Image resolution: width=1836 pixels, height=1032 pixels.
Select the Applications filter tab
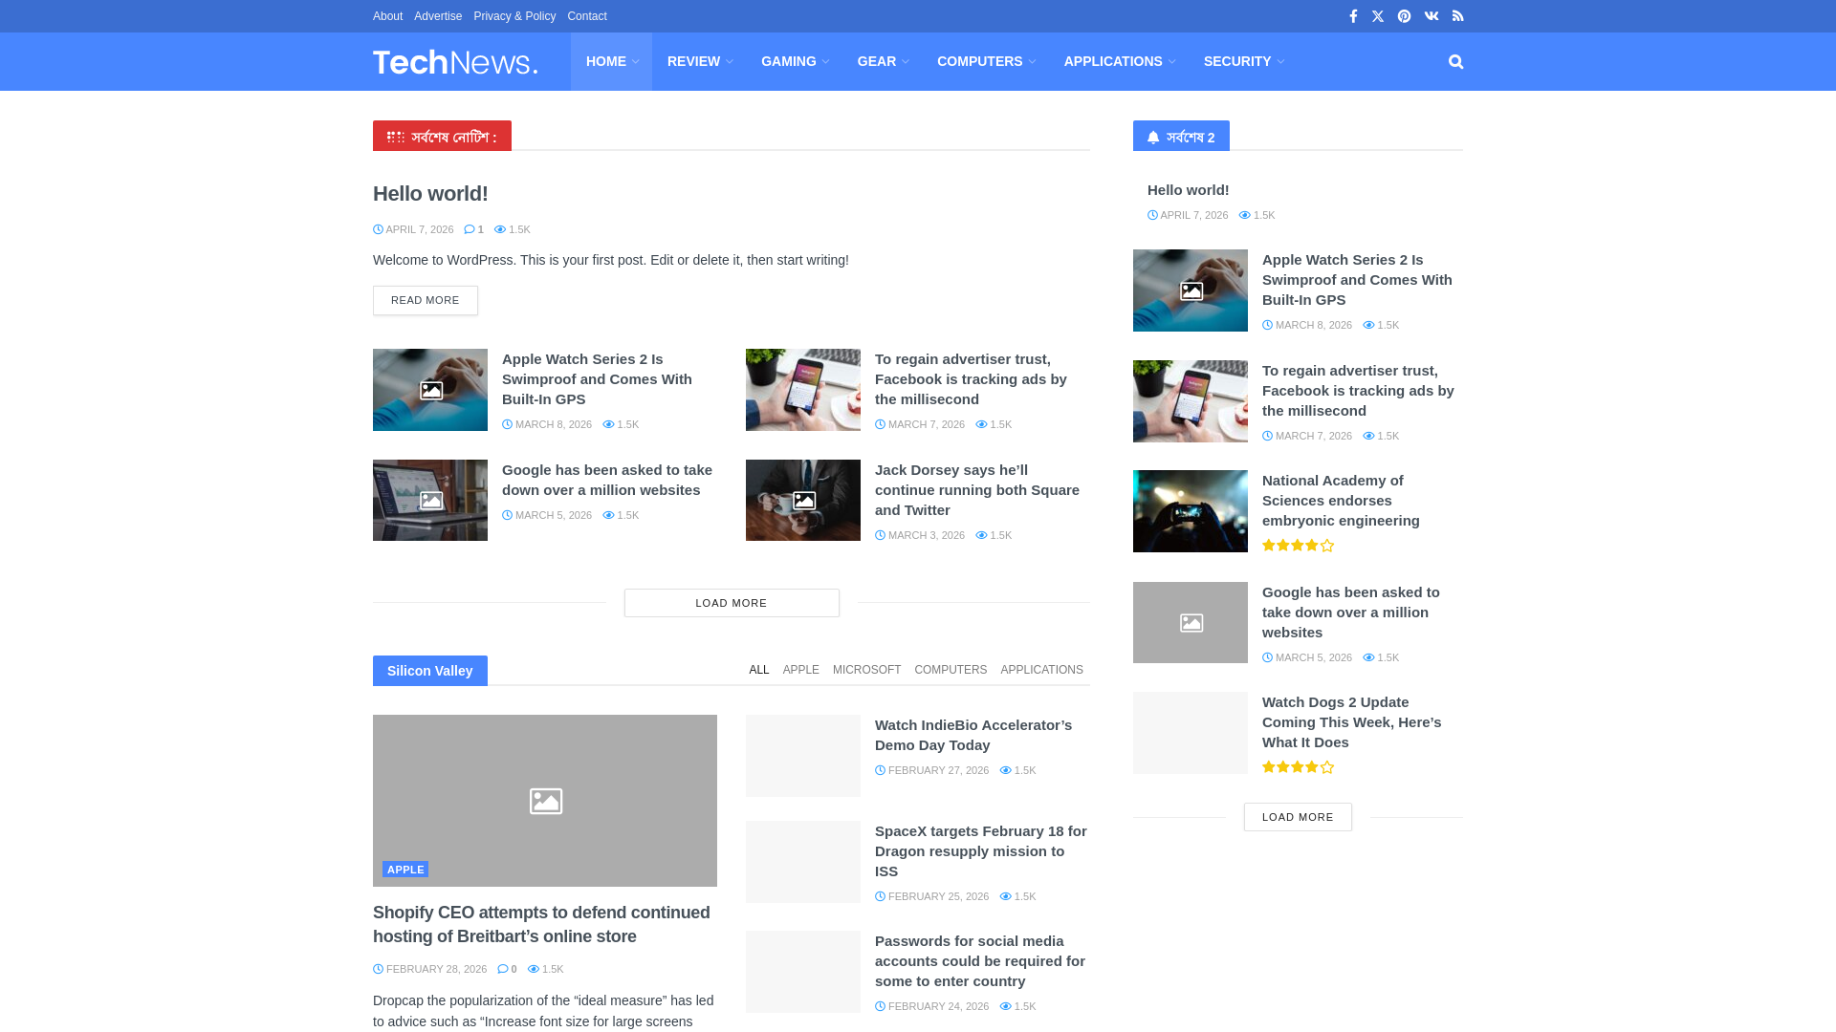tap(1041, 670)
